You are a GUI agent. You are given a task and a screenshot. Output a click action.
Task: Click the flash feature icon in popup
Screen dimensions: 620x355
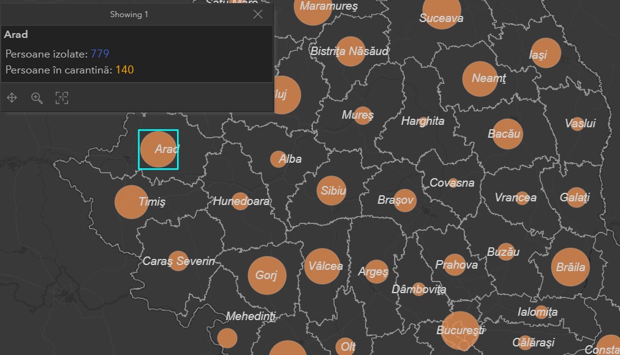click(62, 98)
